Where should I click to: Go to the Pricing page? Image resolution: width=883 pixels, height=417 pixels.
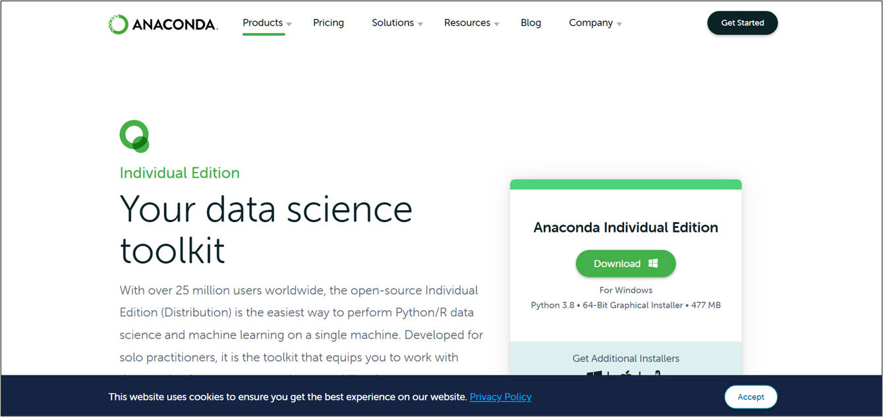click(328, 22)
